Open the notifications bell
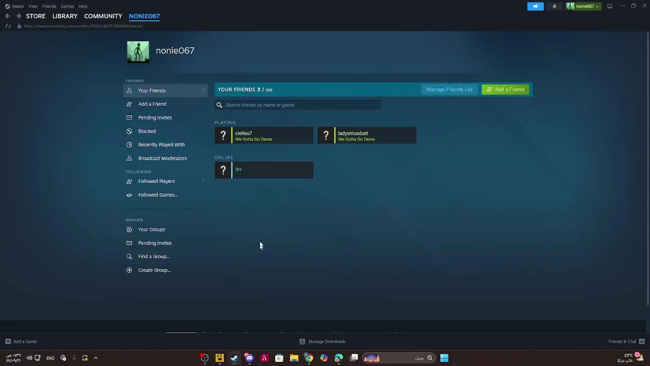 [554, 6]
